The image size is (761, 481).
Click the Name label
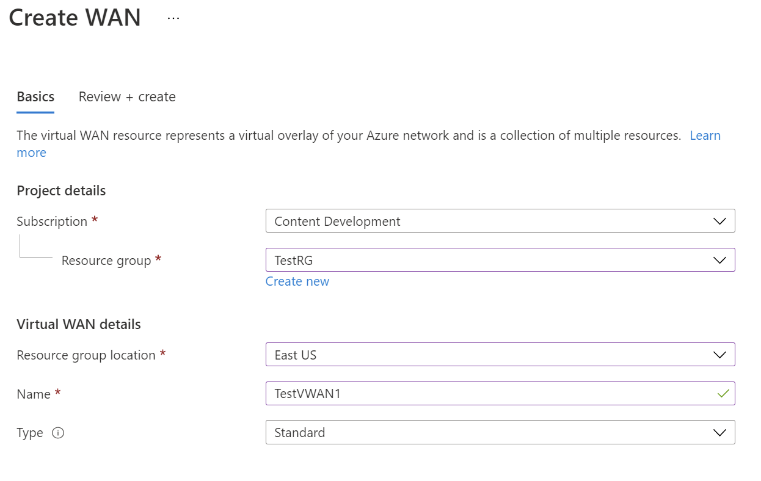click(34, 394)
